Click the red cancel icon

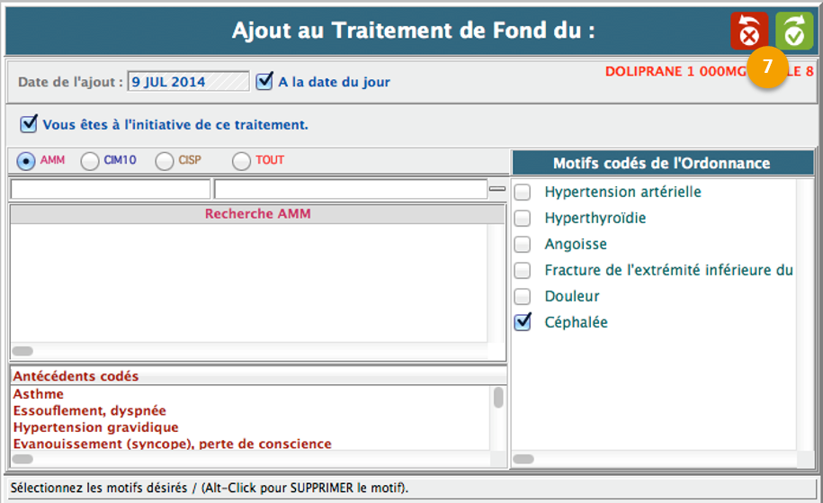(x=748, y=31)
